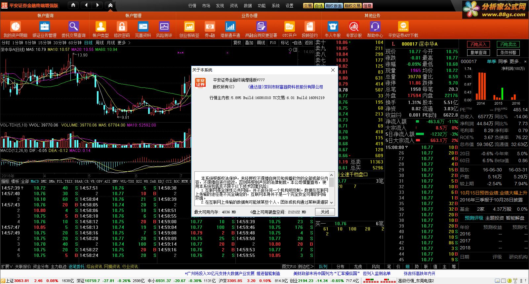Toggle the 期权版面 top button

pos(334,6)
